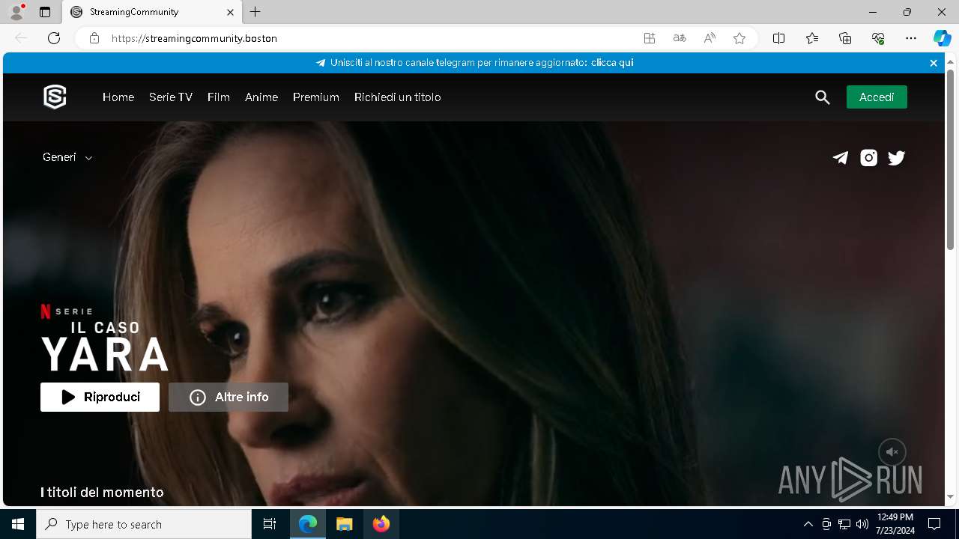The height and width of the screenshot is (539, 959).
Task: Click the browser Refresh button
Action: tap(54, 38)
